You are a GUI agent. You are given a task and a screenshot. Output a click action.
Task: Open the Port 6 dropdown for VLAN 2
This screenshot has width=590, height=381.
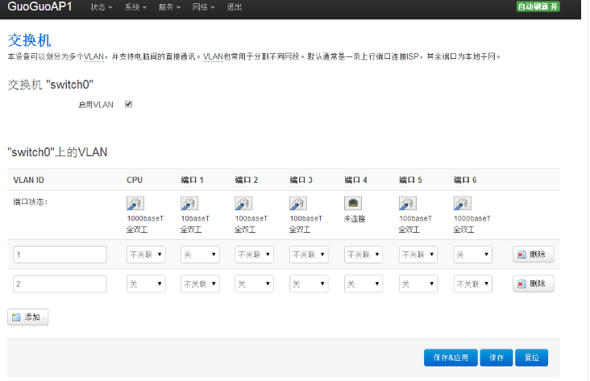(x=473, y=284)
